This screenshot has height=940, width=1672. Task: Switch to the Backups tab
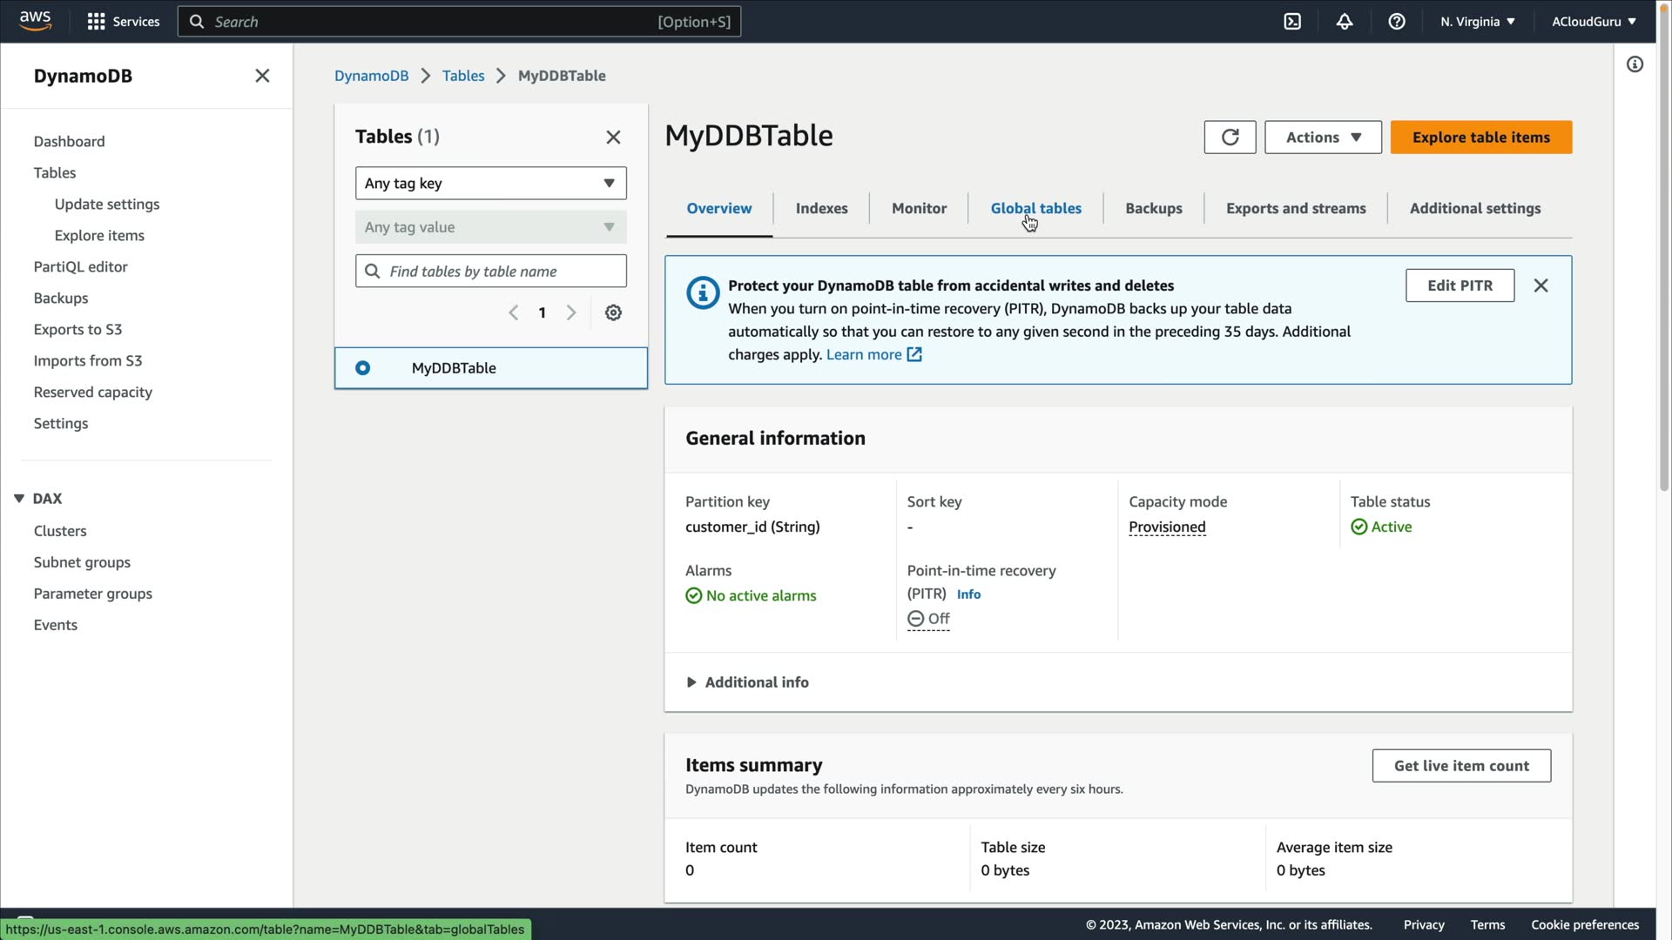[1153, 209]
